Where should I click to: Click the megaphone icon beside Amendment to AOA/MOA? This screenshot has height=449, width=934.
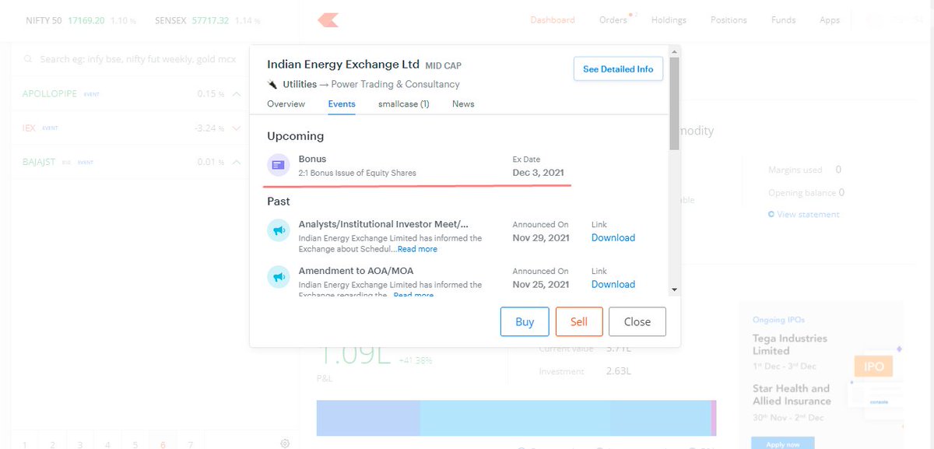point(278,276)
